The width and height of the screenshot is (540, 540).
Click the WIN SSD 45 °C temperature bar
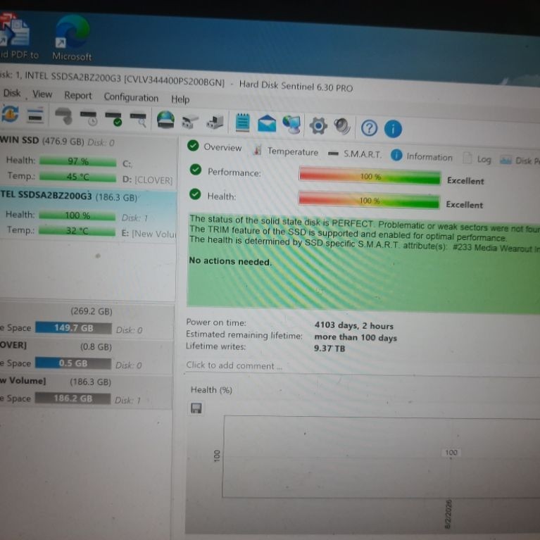pyautogui.click(x=78, y=177)
